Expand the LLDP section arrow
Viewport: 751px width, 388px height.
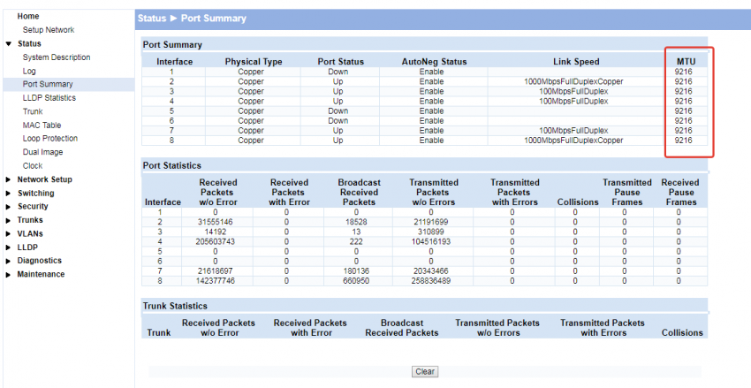click(9, 247)
